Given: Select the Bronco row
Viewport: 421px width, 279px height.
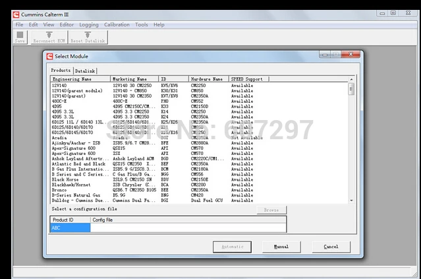Looking at the screenshot, I should (200, 190).
